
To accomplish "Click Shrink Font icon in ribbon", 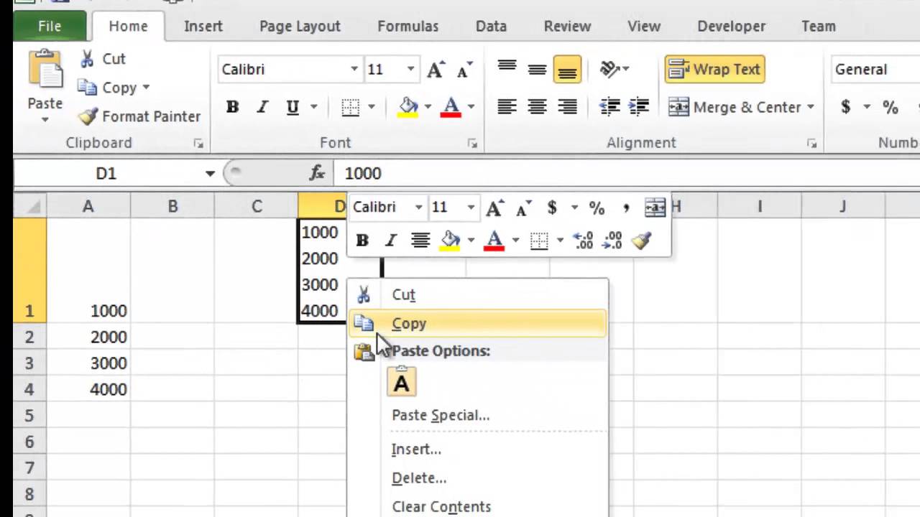I will (x=464, y=70).
